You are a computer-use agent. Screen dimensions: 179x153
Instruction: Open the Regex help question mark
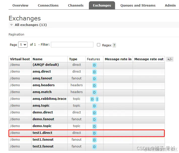click(114, 45)
